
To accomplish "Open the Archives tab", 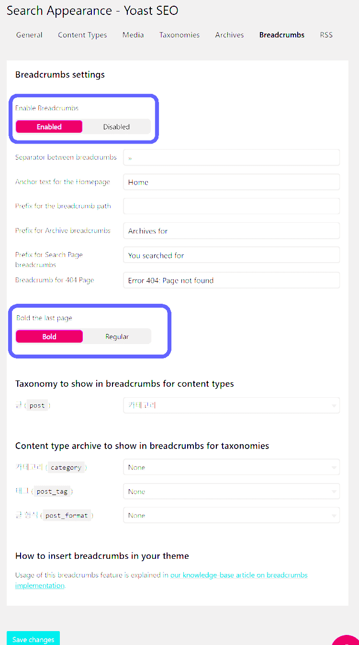I will click(229, 35).
